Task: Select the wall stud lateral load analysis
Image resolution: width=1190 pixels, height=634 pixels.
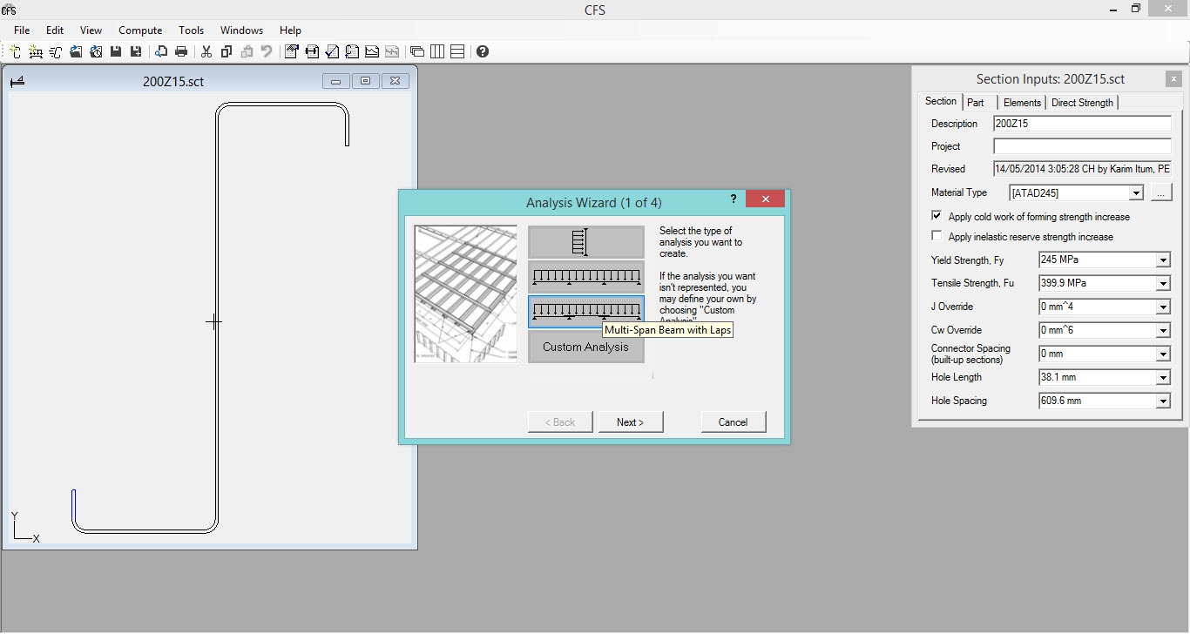Action: tap(585, 242)
